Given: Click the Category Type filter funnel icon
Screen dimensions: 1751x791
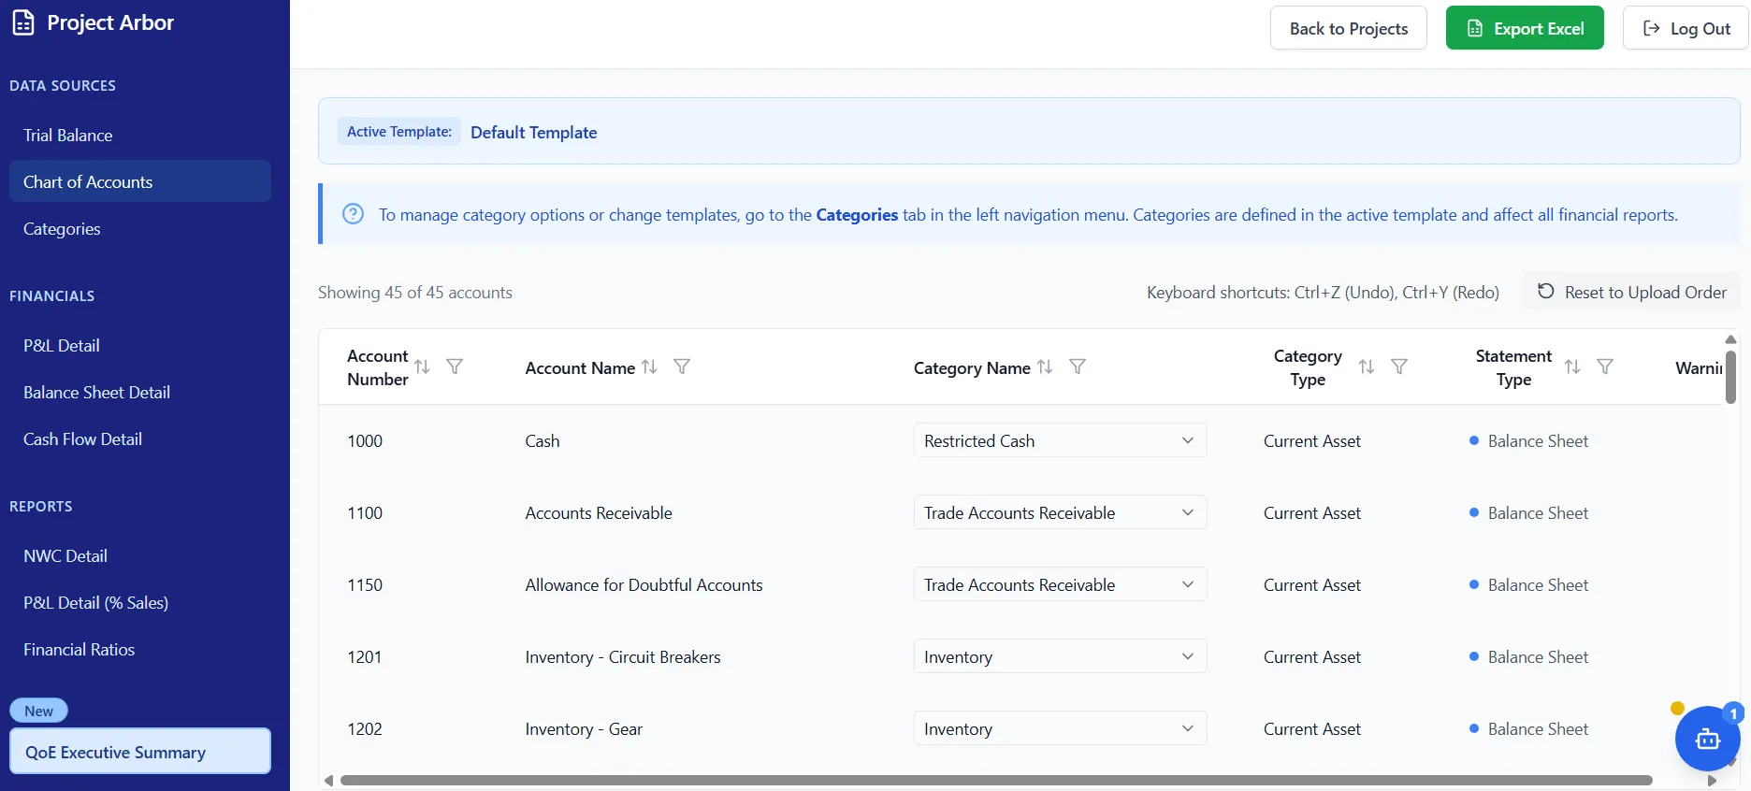Looking at the screenshot, I should (1399, 367).
